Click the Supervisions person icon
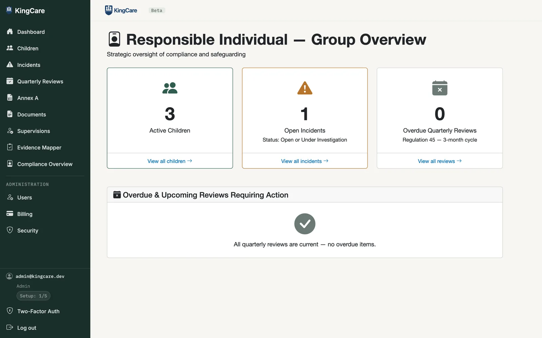The width and height of the screenshot is (542, 338). [x=10, y=131]
